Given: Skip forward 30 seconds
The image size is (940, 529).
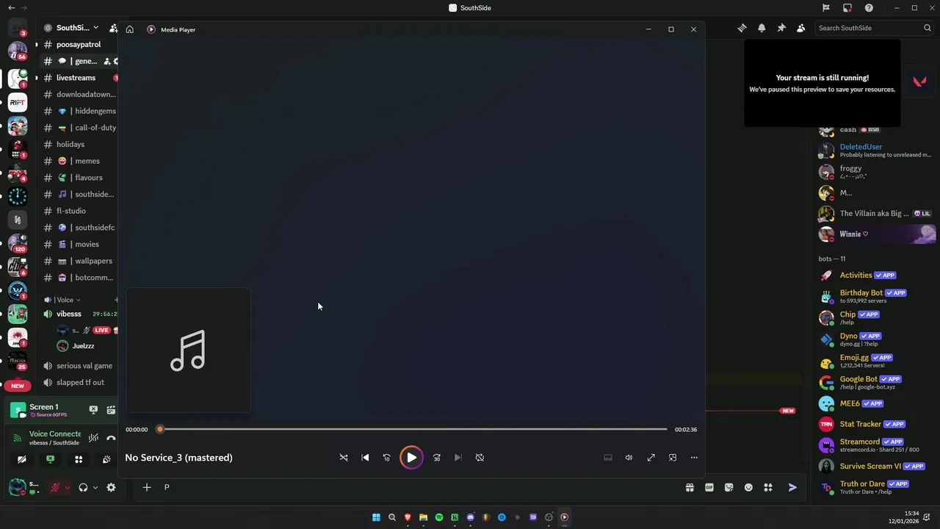Looking at the screenshot, I should 436,458.
